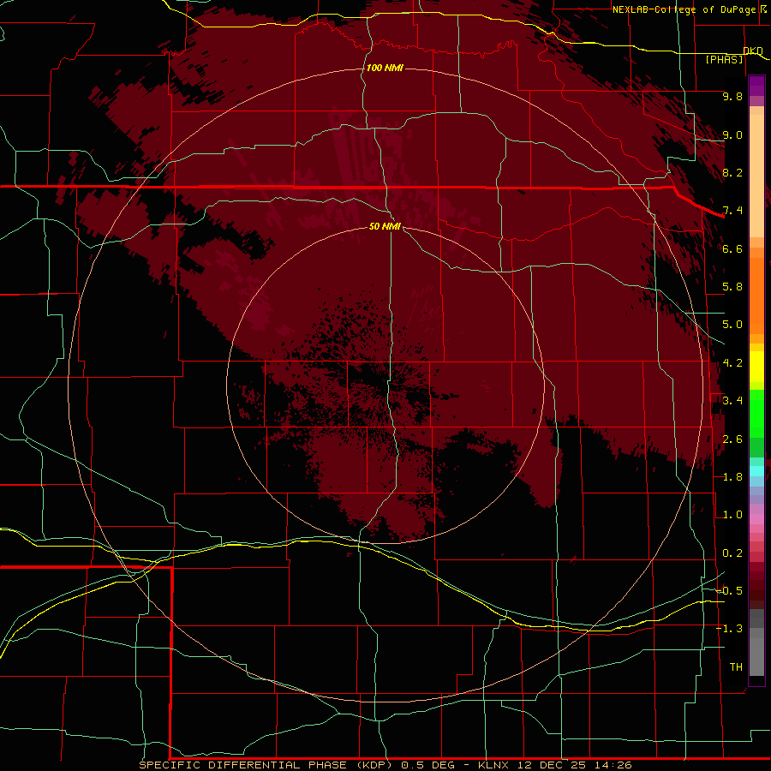Click the 1.0 value on the color scale
771x771 pixels.
click(x=732, y=515)
